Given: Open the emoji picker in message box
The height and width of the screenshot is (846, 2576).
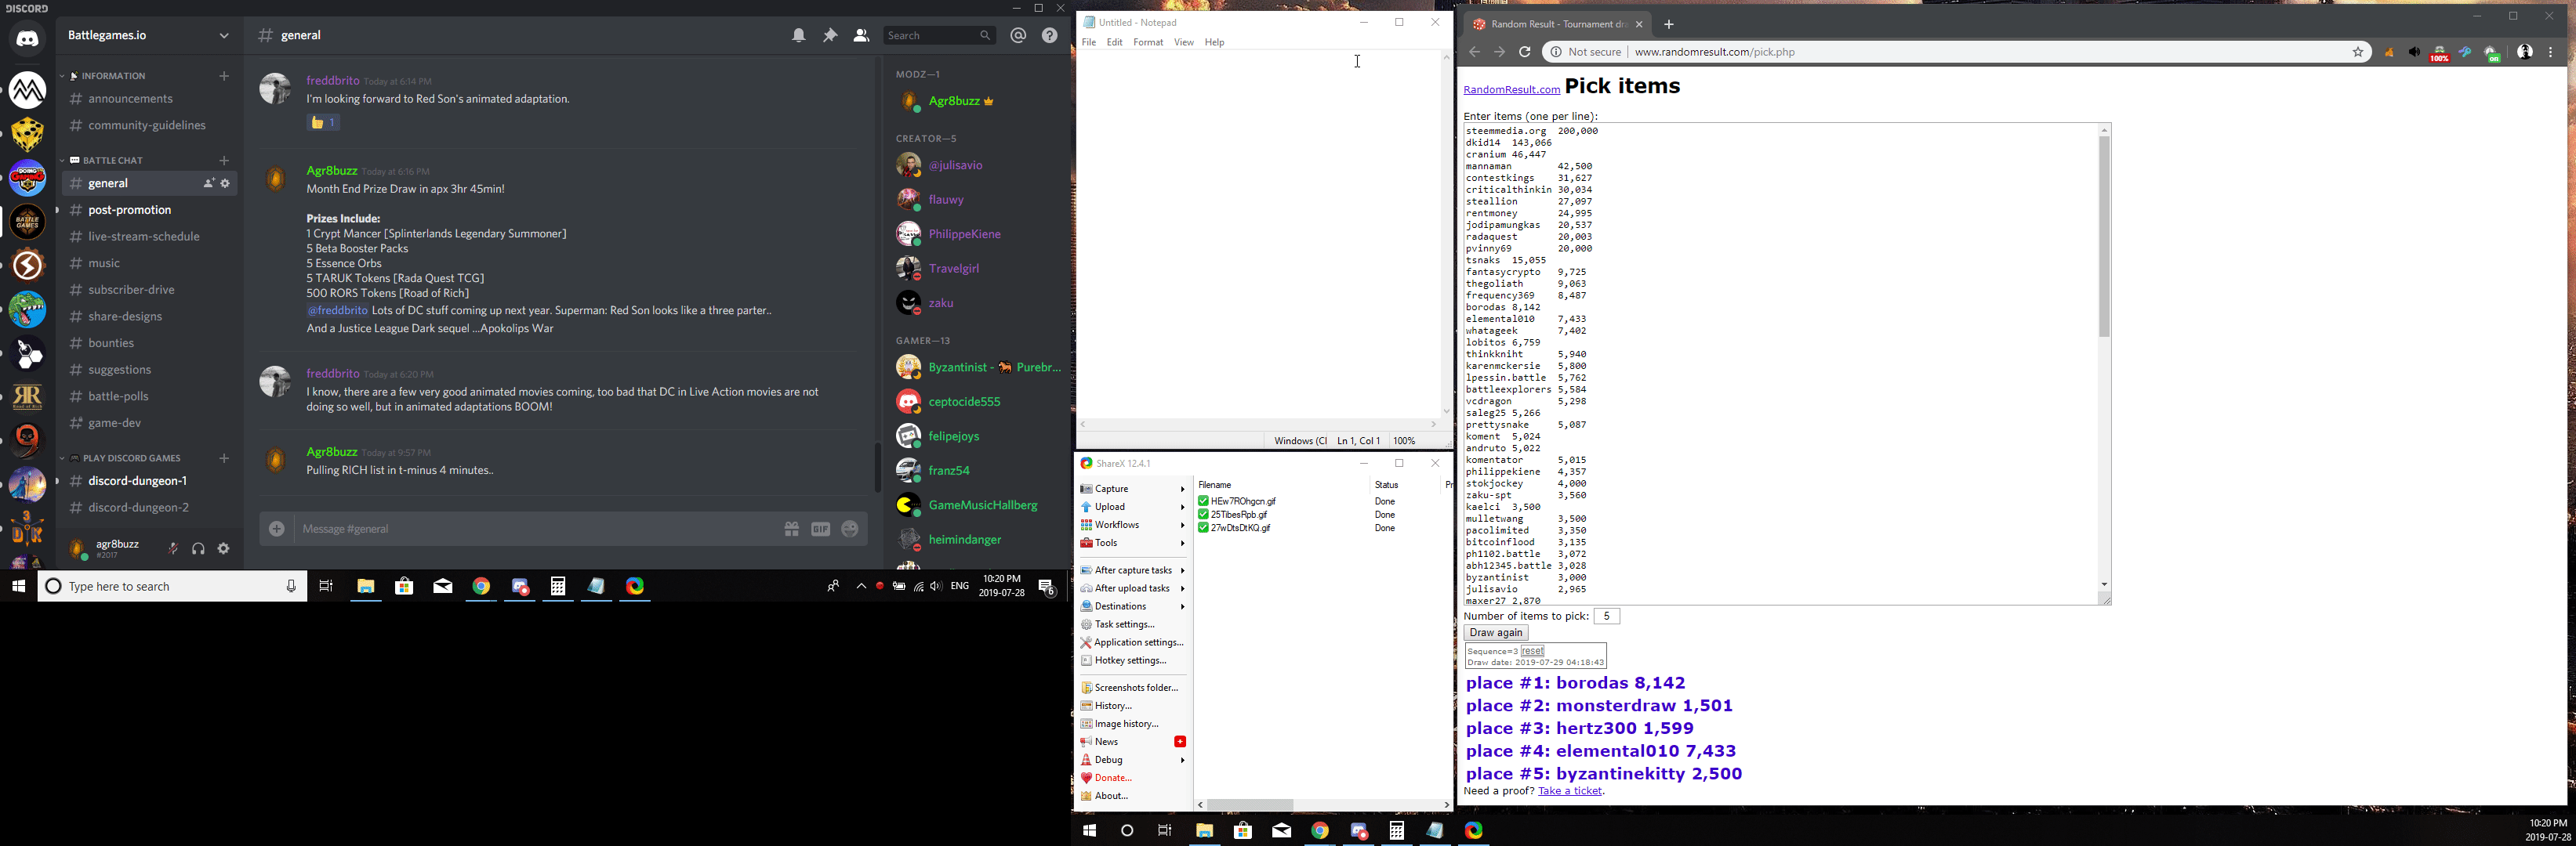Looking at the screenshot, I should point(850,530).
